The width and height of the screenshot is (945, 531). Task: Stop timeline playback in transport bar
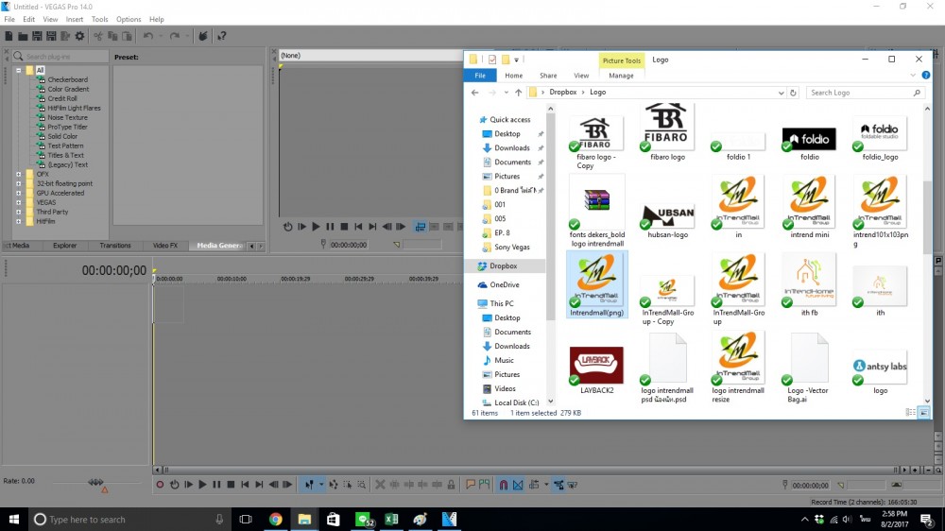(x=231, y=485)
